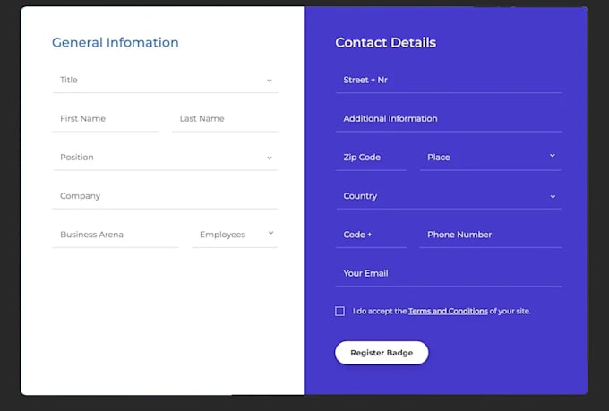Open the Place dropdown
609x411 pixels.
click(491, 158)
